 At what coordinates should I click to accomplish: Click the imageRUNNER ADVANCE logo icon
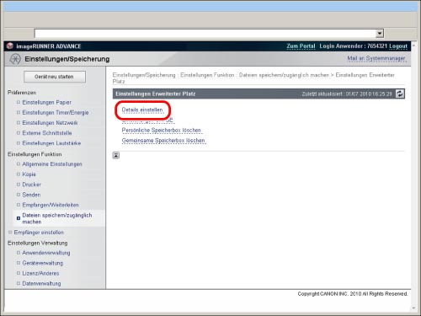click(10, 46)
